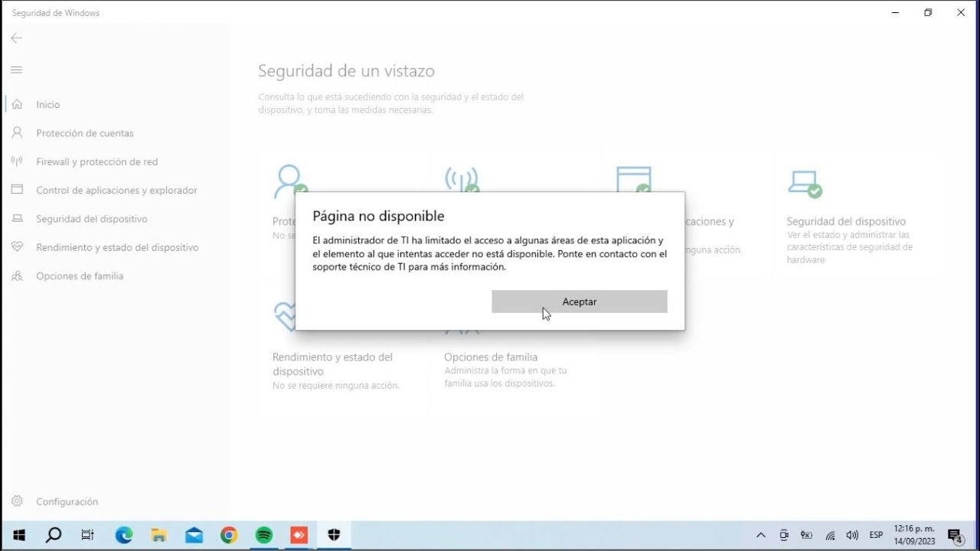
Task: Launch Google Chrome from taskbar
Action: (229, 535)
